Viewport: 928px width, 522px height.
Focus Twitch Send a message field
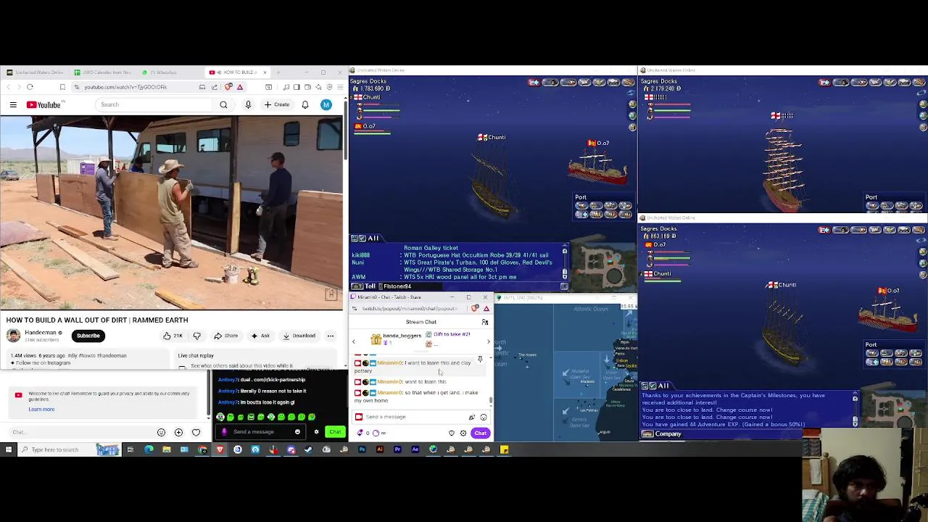pyautogui.click(x=420, y=417)
